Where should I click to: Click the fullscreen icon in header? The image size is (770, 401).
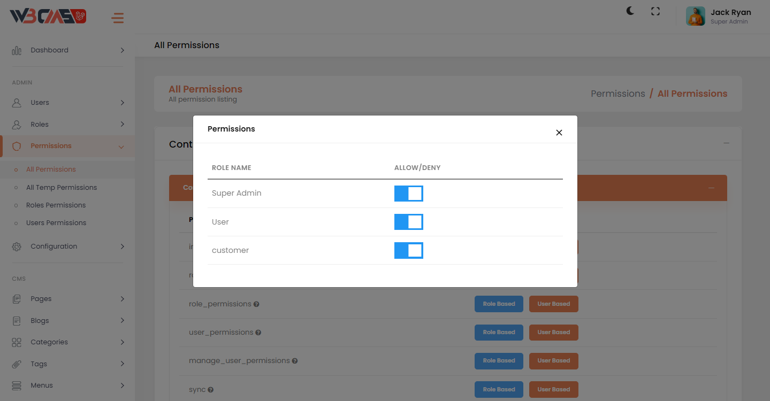click(655, 11)
